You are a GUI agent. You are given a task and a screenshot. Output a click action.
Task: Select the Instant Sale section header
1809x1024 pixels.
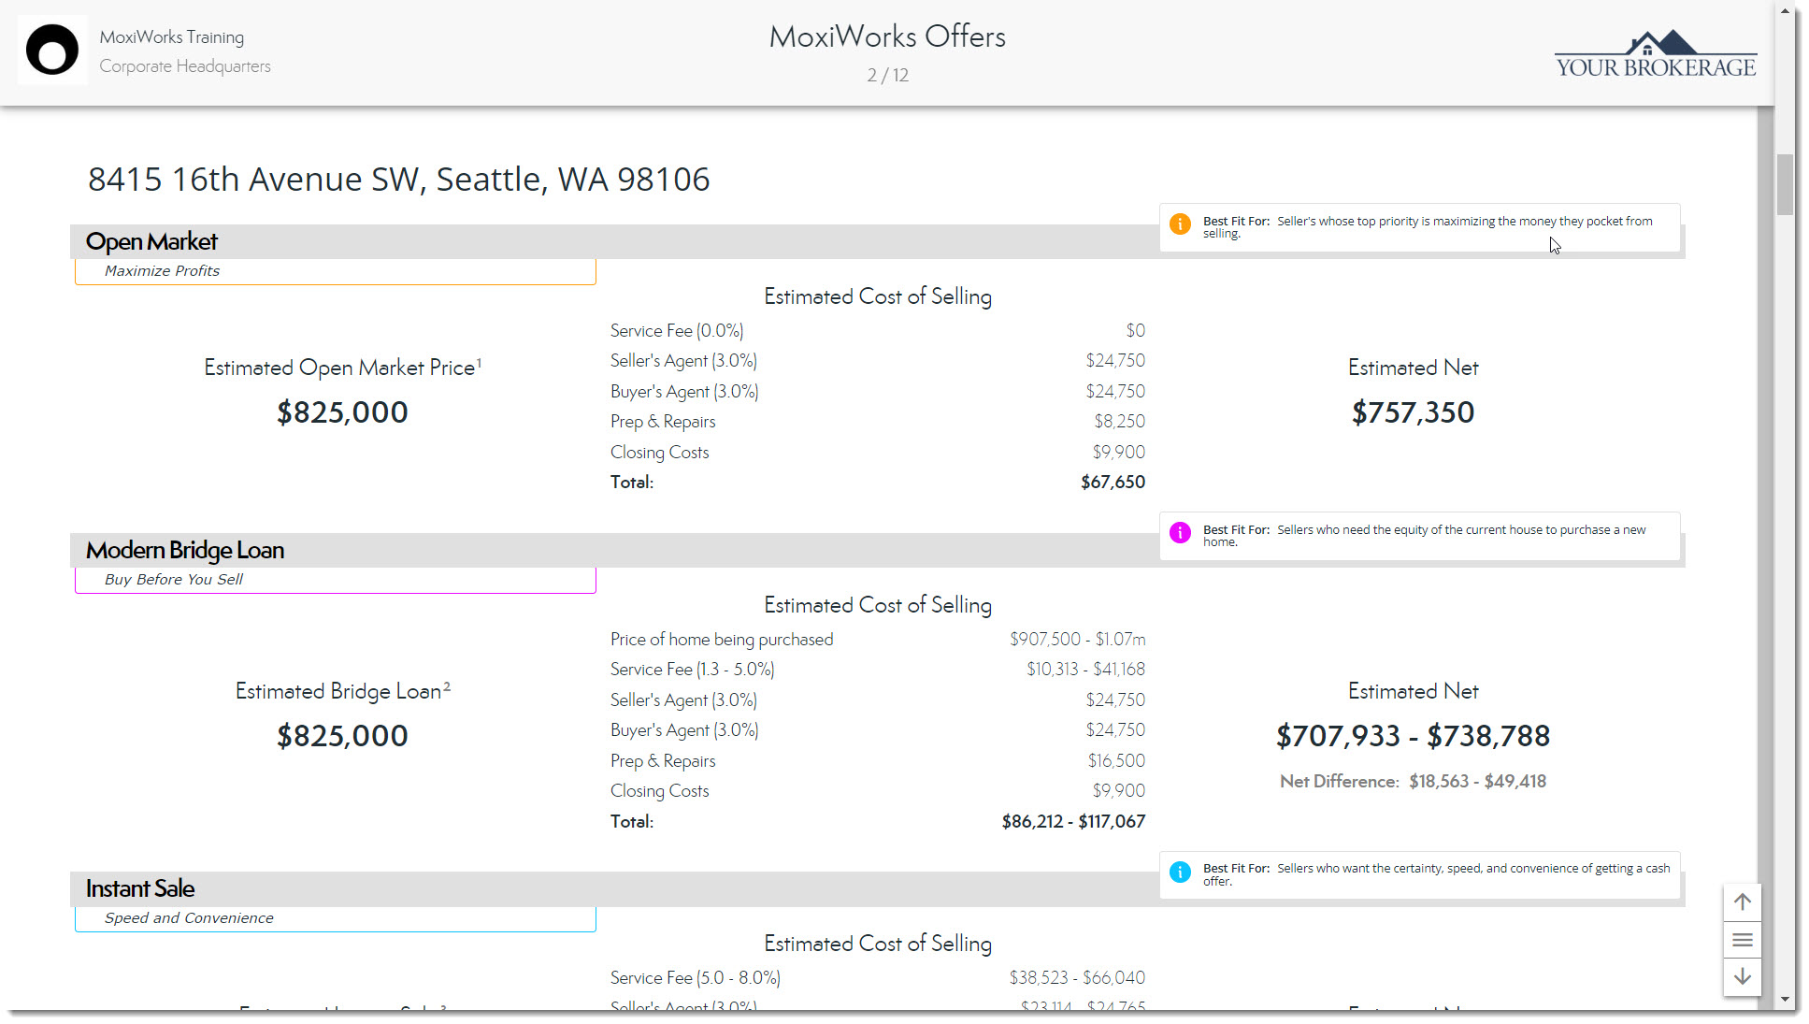140,888
